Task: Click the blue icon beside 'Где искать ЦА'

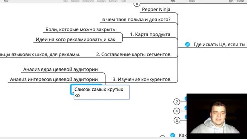Action: tap(187, 44)
